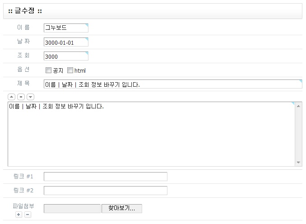This screenshot has height=224, width=306.
Task: Add a file attachment with plus icon
Action: (19, 215)
